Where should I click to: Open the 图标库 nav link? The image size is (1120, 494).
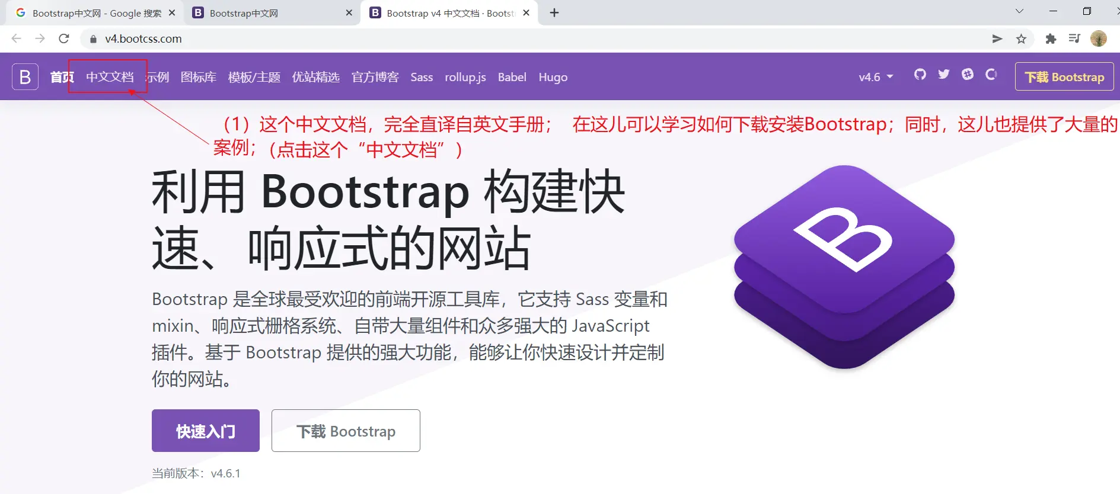click(199, 77)
